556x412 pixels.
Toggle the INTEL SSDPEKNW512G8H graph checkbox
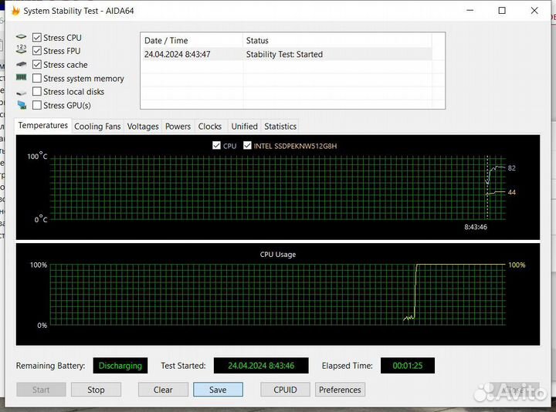247,145
